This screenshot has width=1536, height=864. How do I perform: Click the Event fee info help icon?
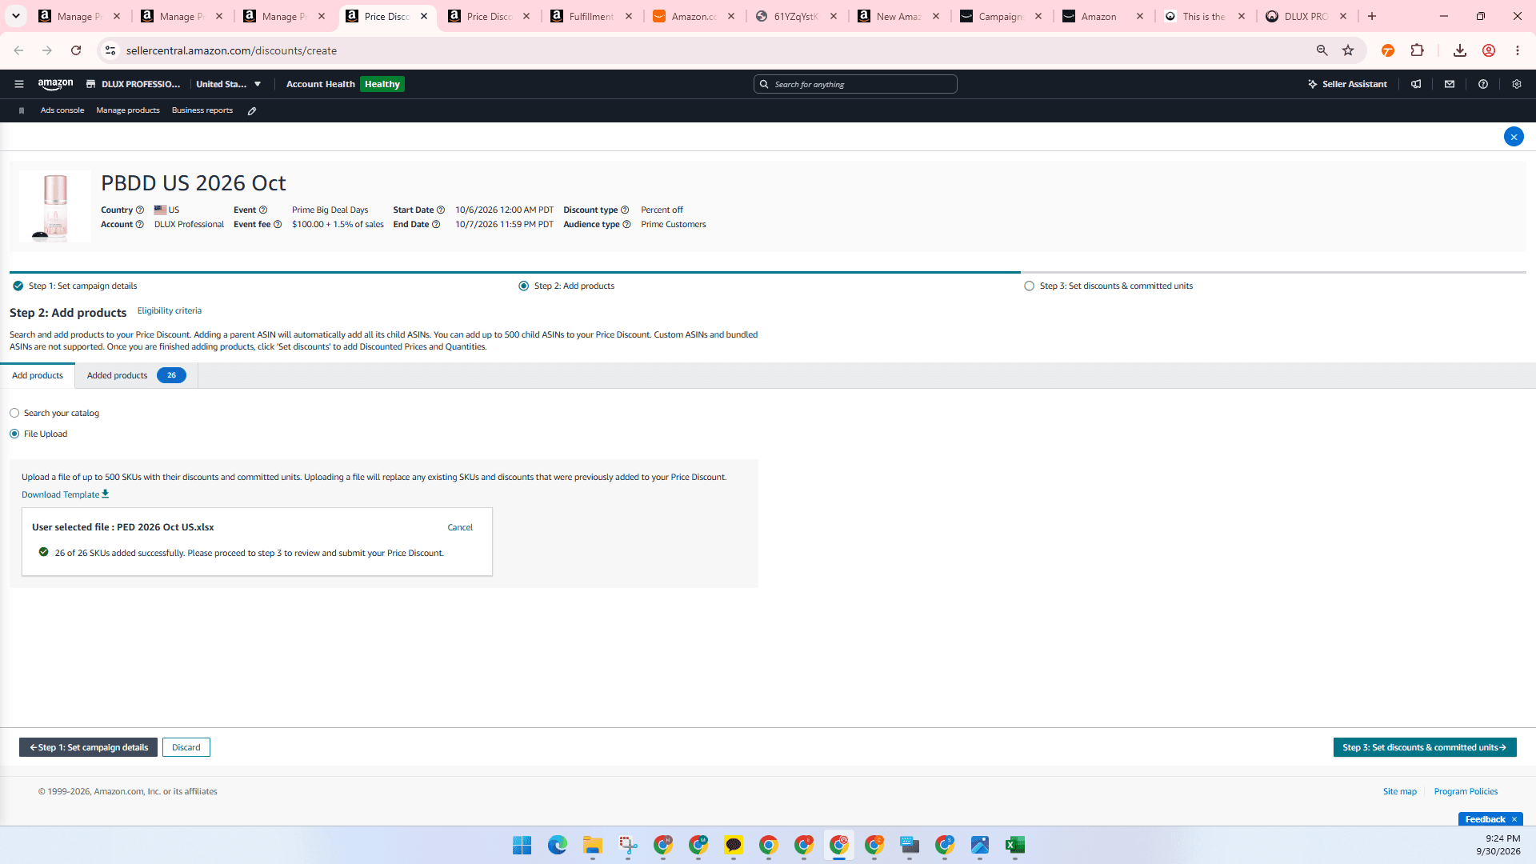pos(278,224)
